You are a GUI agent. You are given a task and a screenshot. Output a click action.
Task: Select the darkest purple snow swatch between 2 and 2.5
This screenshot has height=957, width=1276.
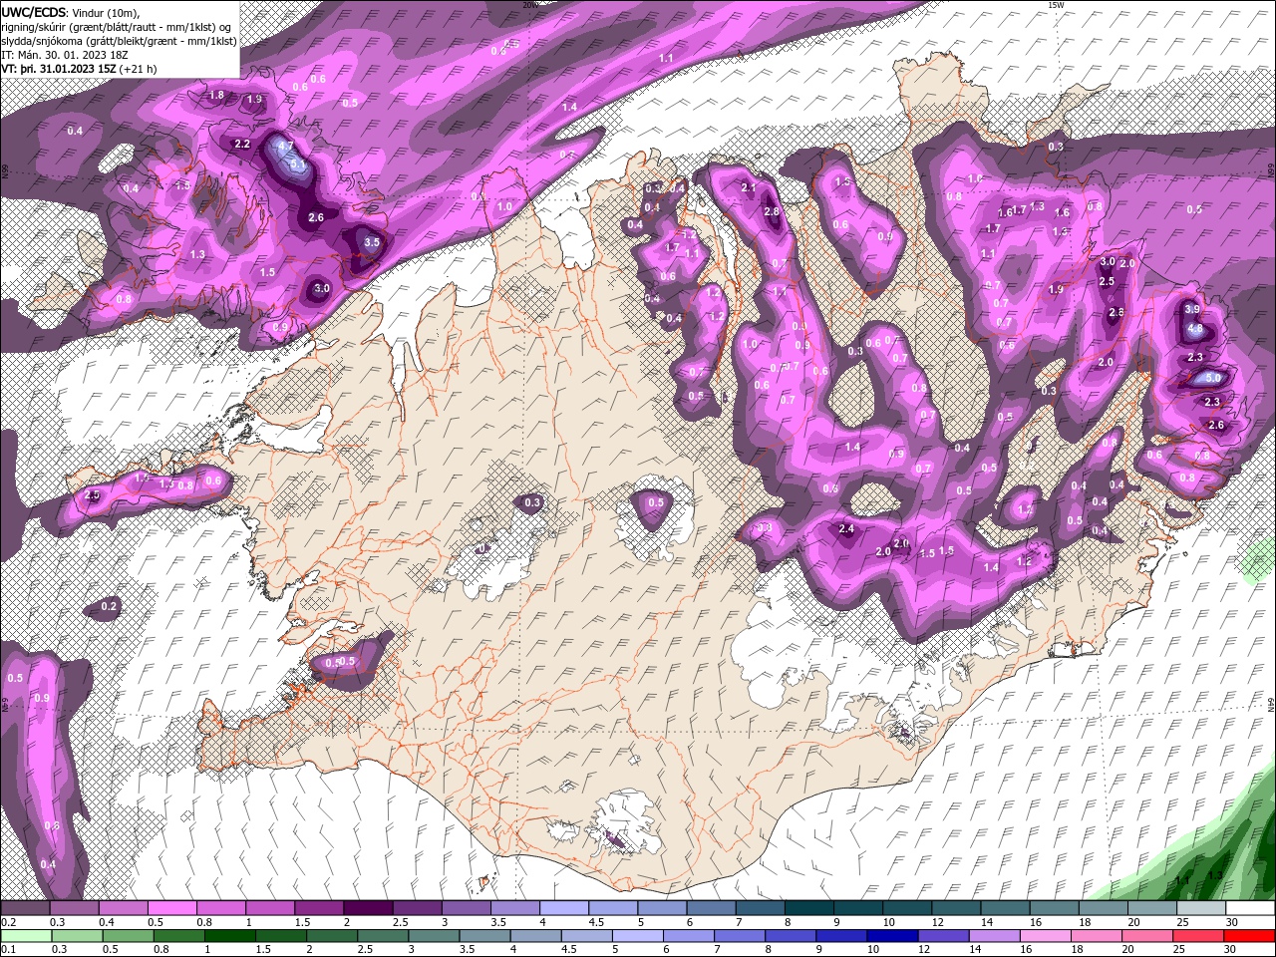pos(368,908)
